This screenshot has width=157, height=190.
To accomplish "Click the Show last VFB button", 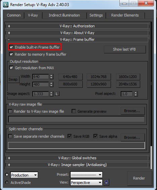I will click(x=125, y=49).
